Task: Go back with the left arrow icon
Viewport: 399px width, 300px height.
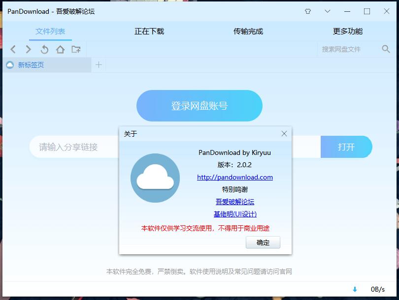Action: point(13,49)
